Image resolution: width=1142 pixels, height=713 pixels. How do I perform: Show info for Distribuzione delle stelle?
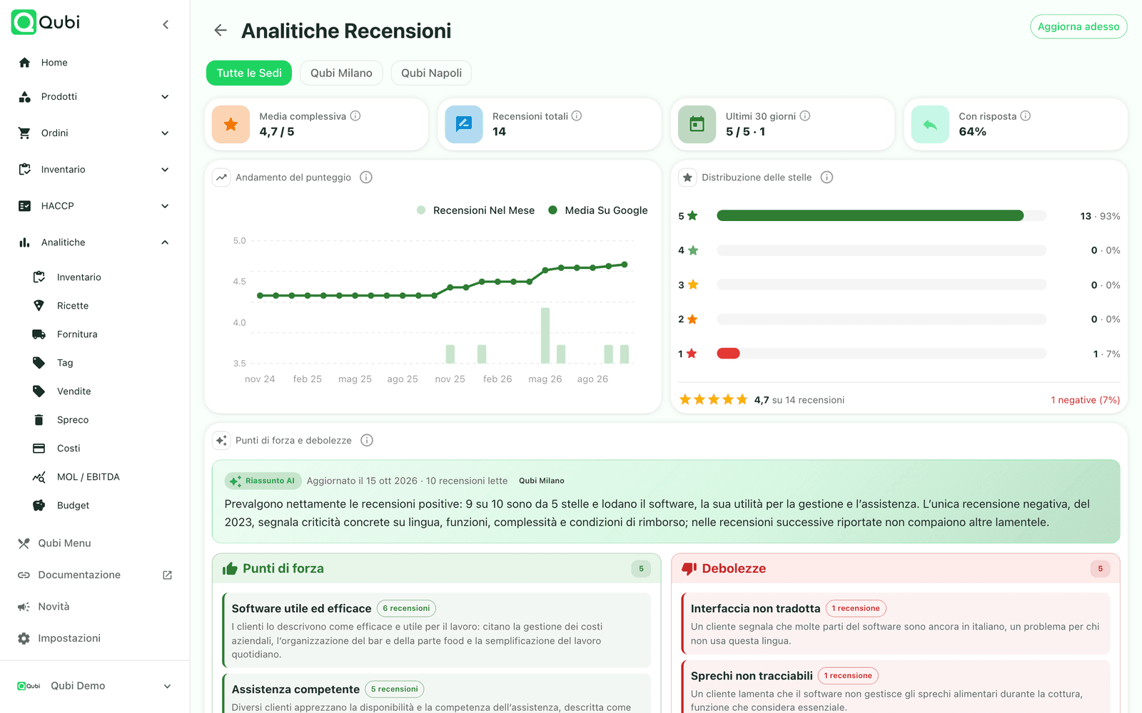tap(827, 177)
